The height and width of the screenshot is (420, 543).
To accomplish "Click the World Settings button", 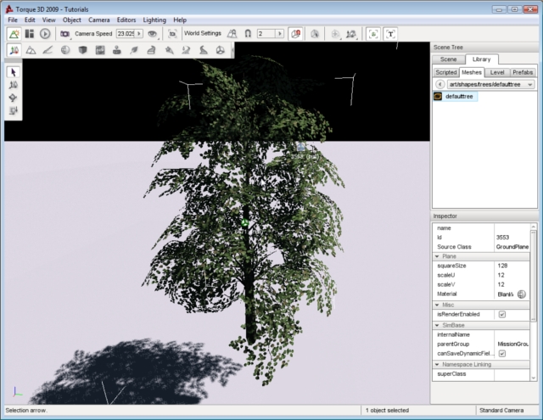I will 202,34.
